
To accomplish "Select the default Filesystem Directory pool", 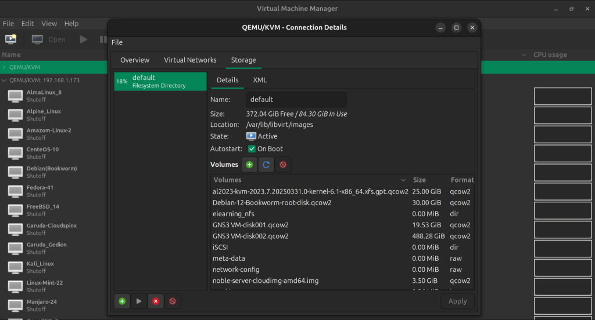I will click(160, 81).
